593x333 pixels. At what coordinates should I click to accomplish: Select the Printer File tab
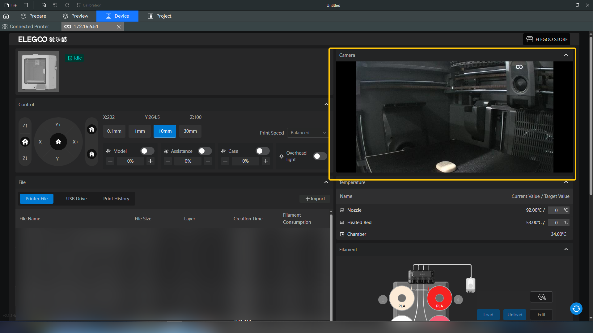click(36, 199)
